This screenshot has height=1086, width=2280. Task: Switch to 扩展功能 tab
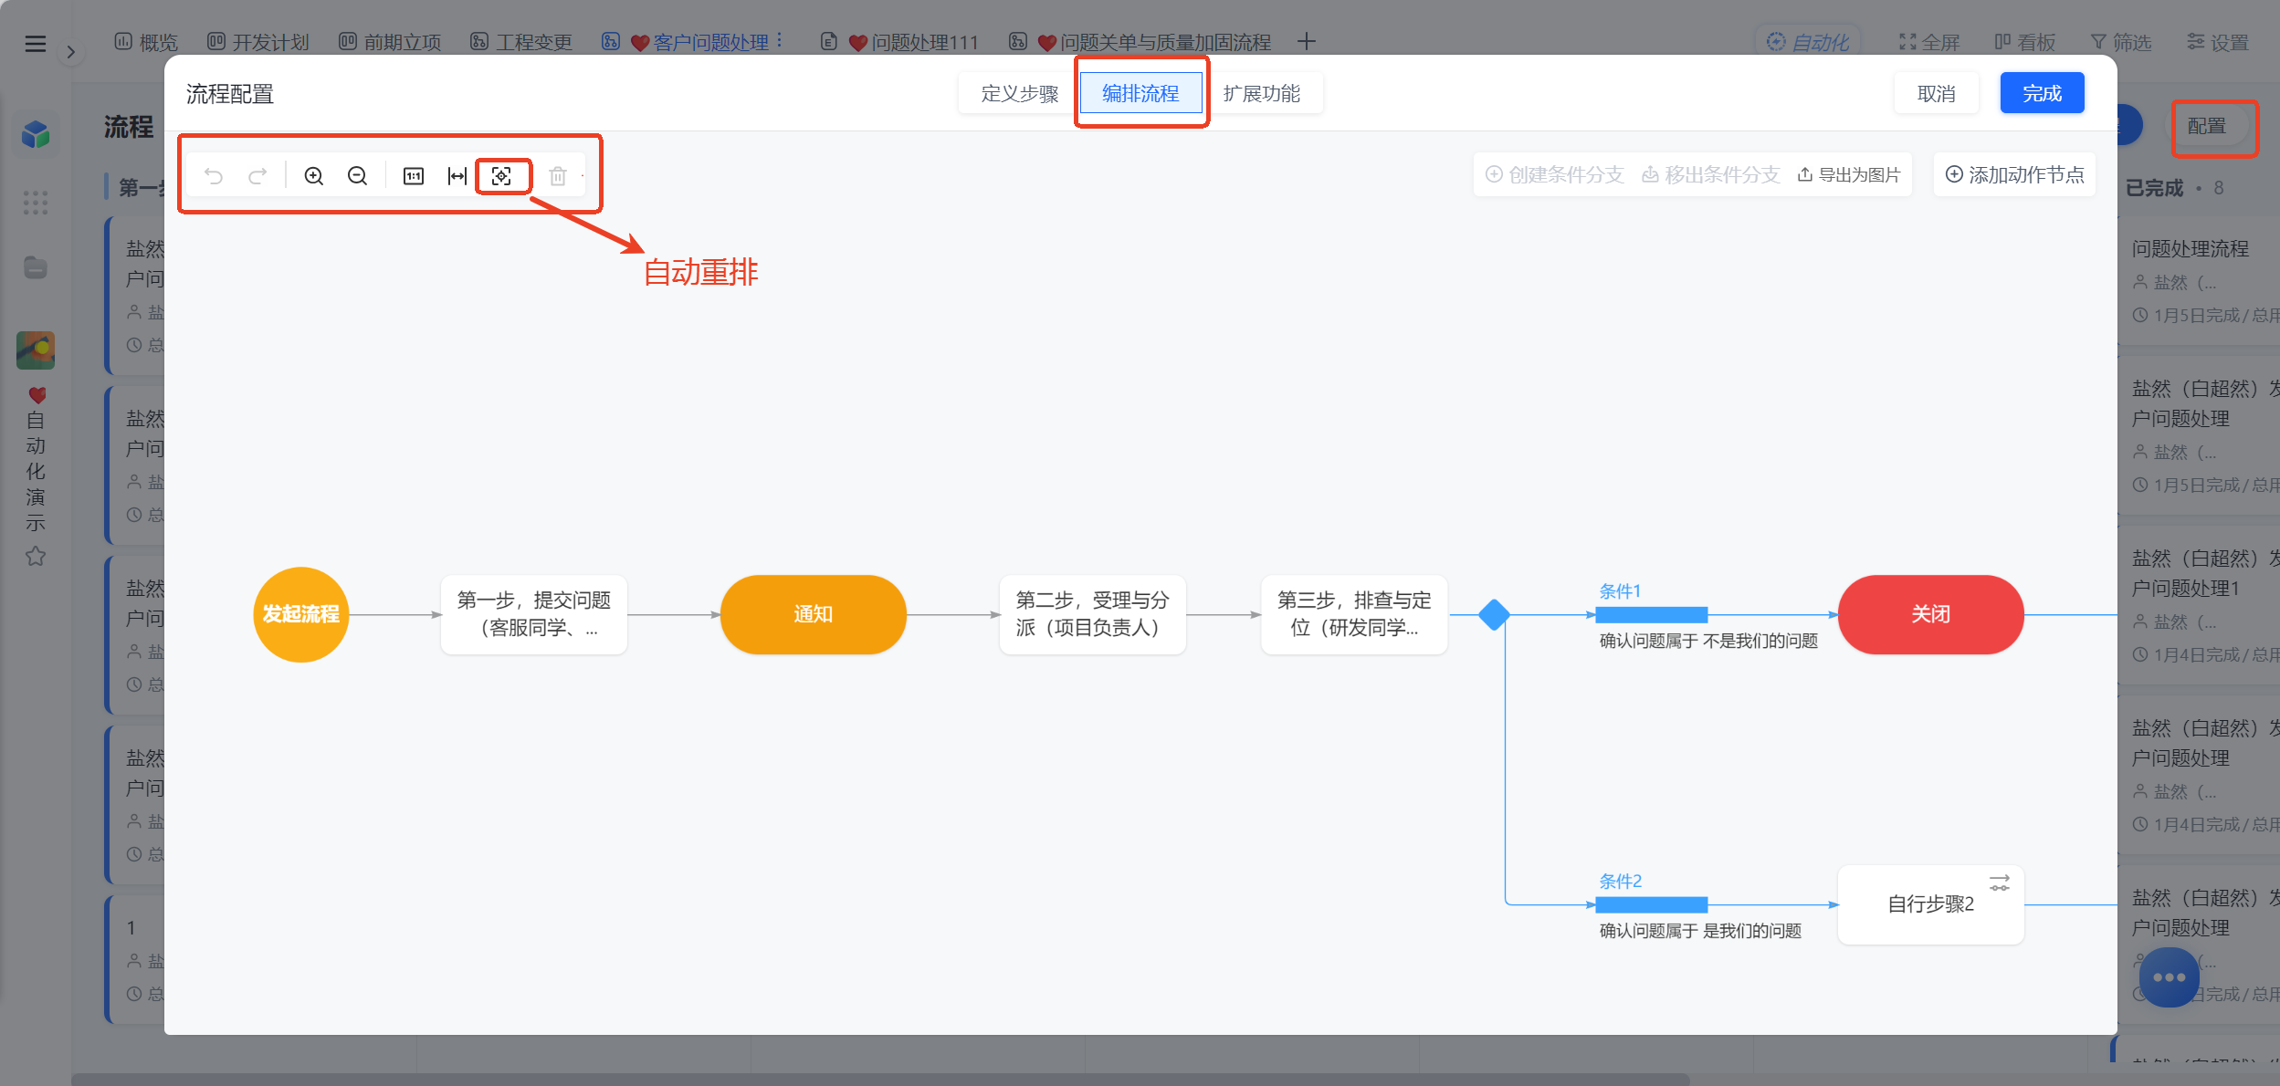tap(1262, 93)
